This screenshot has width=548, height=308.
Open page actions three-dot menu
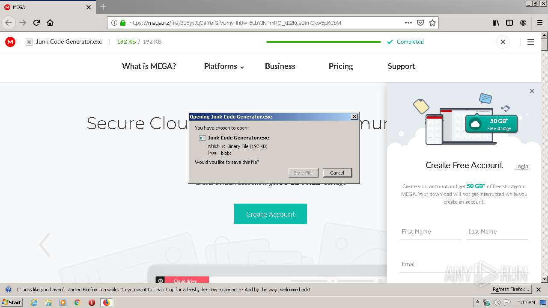click(408, 23)
